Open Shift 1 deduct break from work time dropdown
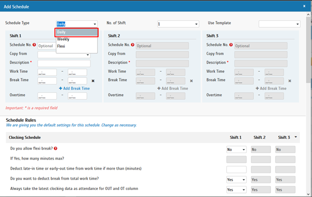 tap(236, 180)
